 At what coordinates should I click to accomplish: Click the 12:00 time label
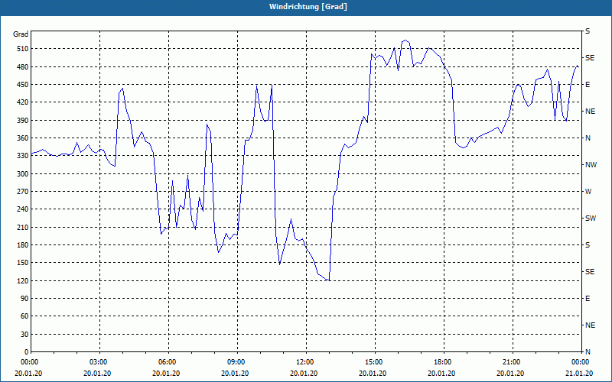[307, 362]
